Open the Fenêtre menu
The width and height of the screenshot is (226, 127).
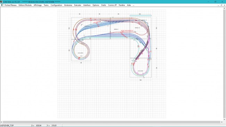click(x=122, y=5)
